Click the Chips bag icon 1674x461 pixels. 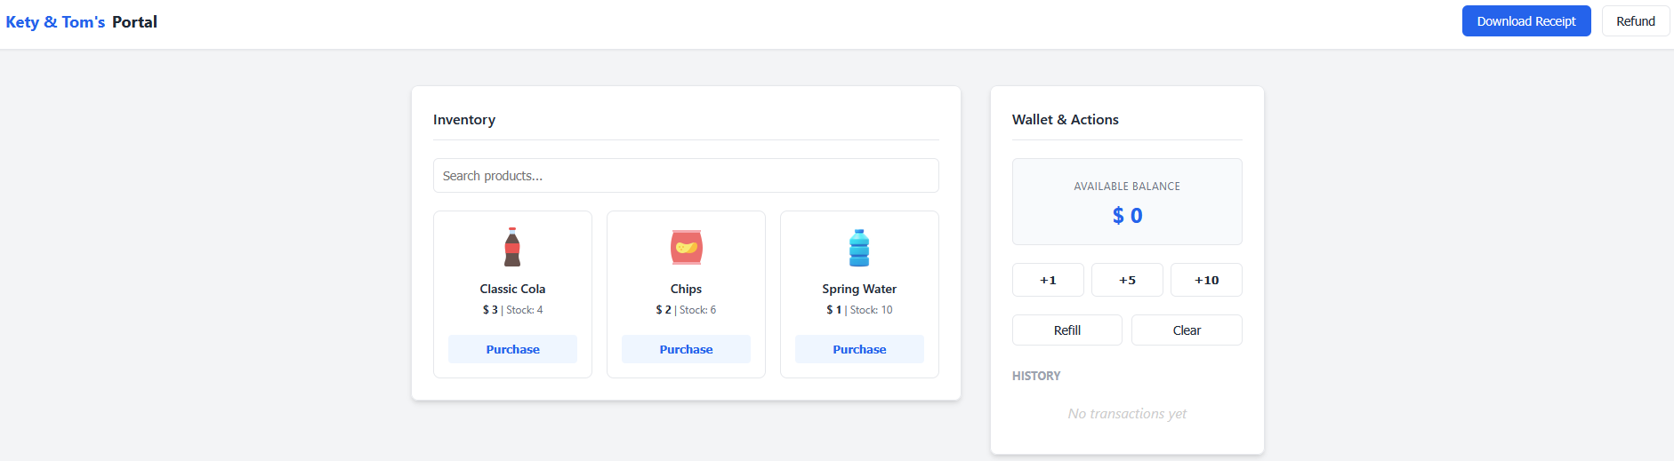click(686, 248)
